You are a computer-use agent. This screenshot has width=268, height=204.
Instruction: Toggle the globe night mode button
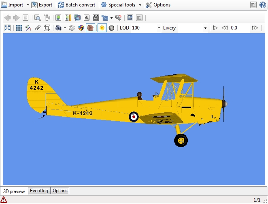pos(111,28)
